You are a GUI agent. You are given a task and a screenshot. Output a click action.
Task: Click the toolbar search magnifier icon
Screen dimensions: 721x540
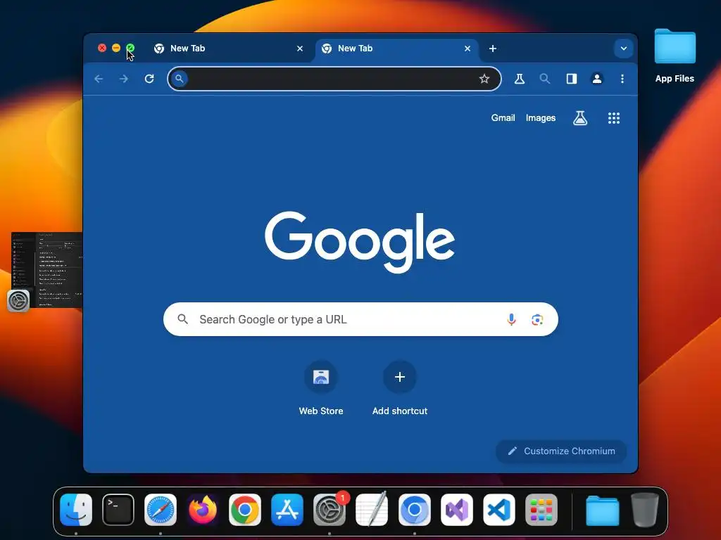pyautogui.click(x=545, y=79)
